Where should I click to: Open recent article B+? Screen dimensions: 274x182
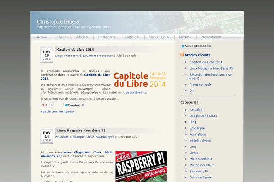coord(192,91)
